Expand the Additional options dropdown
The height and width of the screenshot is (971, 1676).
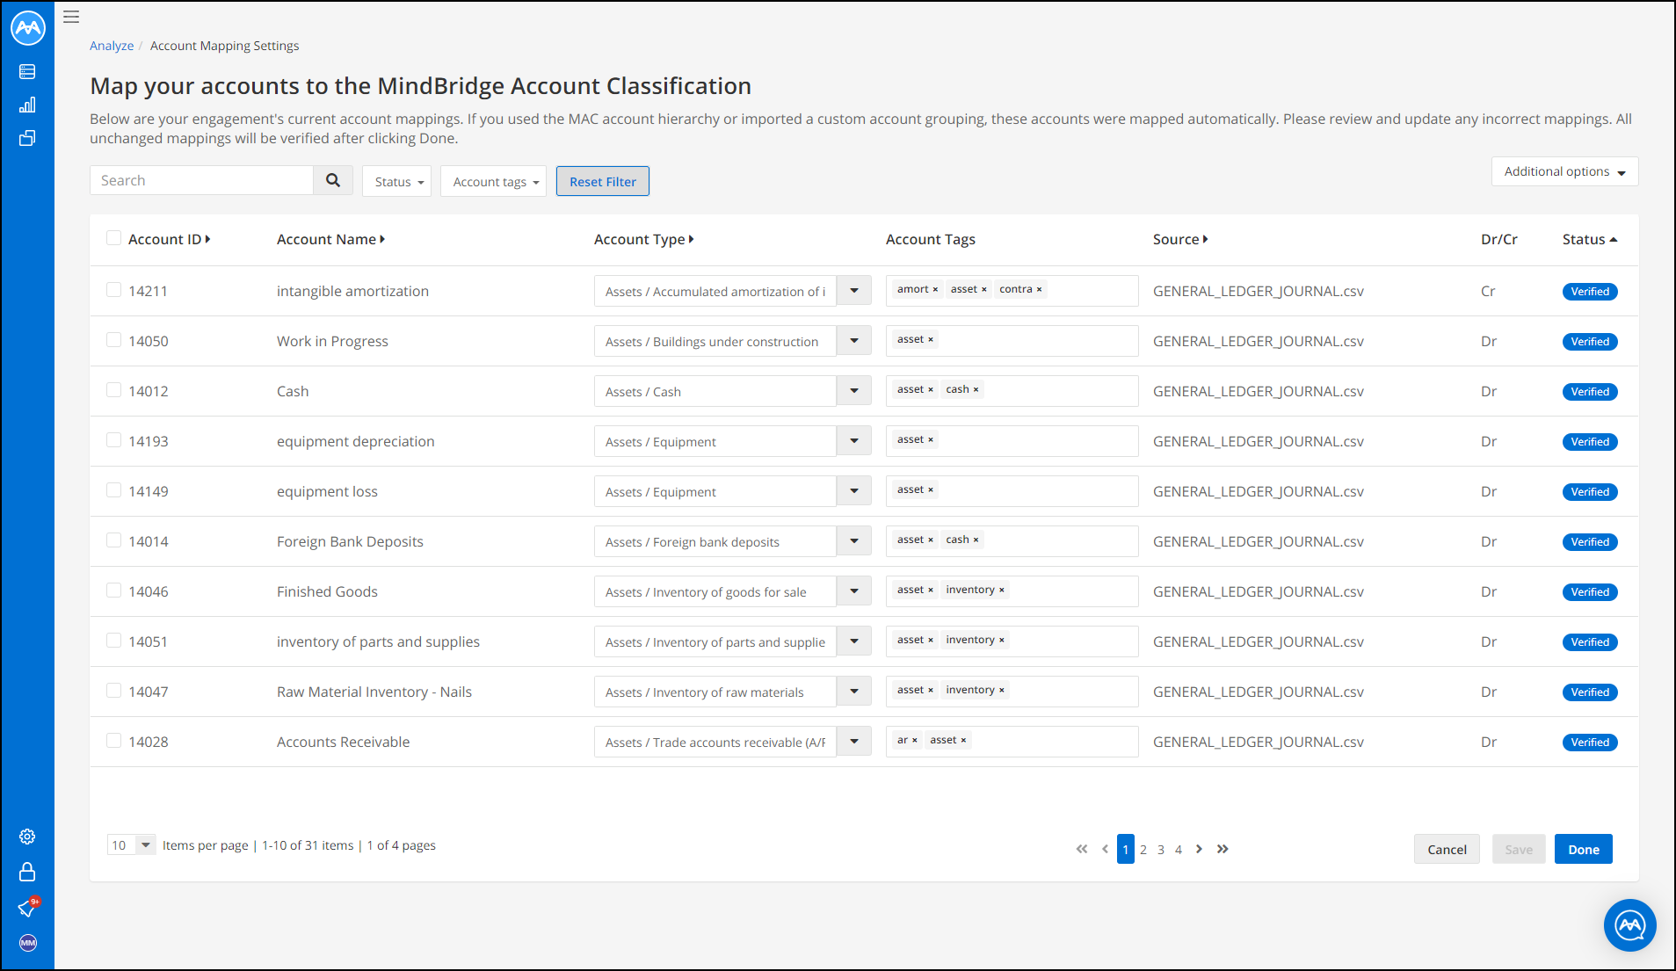(x=1564, y=171)
